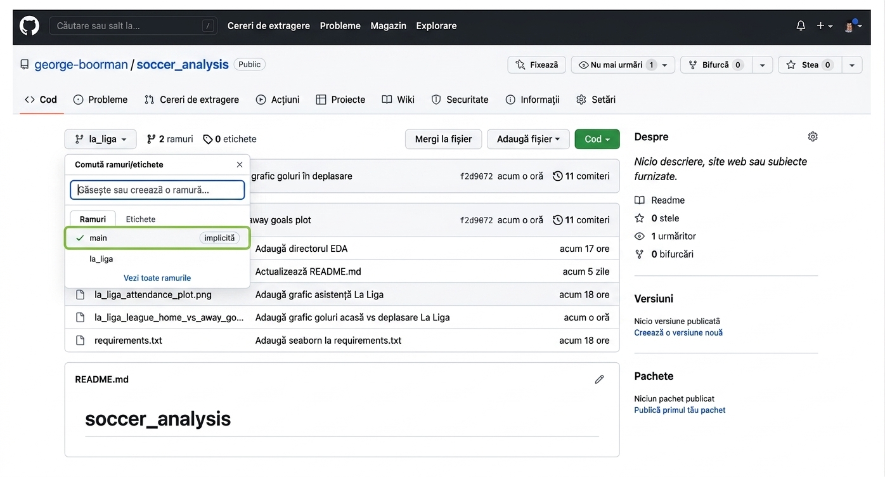Open the Adaugă directorul EDA commit message
This screenshot has width=885, height=477.
click(302, 249)
